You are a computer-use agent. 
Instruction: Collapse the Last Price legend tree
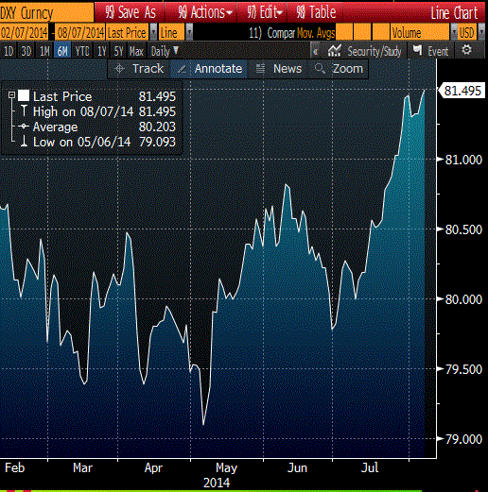[11, 94]
